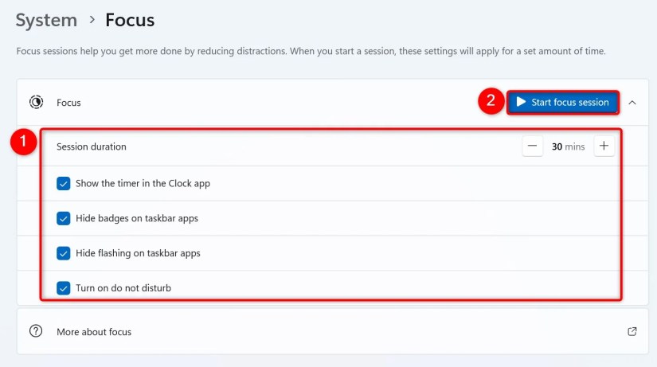657x367 pixels.
Task: Collapse the Focus section using the chevron
Action: point(632,102)
